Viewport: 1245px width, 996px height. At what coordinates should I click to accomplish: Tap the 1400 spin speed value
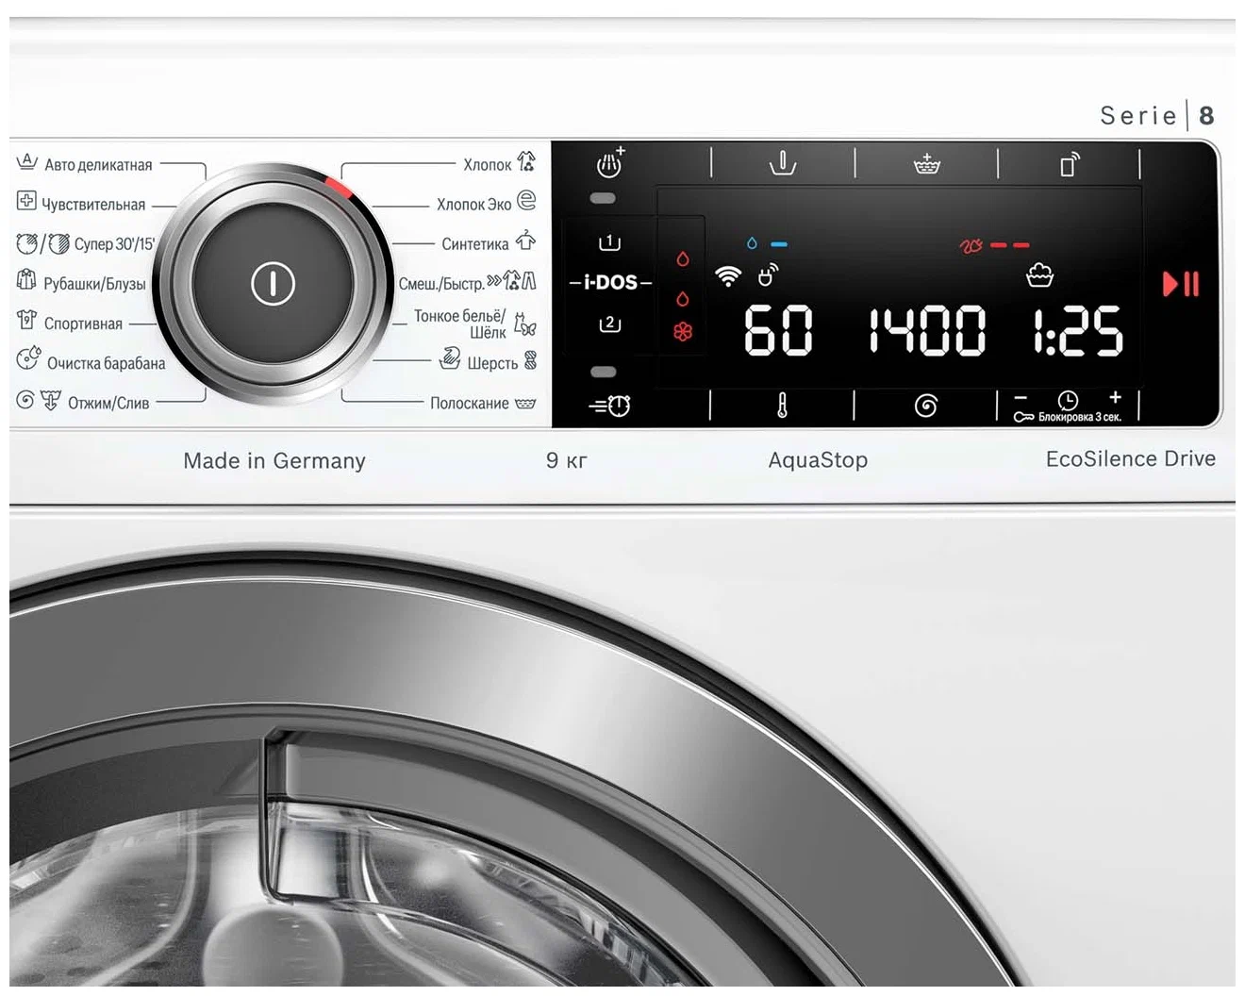[x=926, y=331]
